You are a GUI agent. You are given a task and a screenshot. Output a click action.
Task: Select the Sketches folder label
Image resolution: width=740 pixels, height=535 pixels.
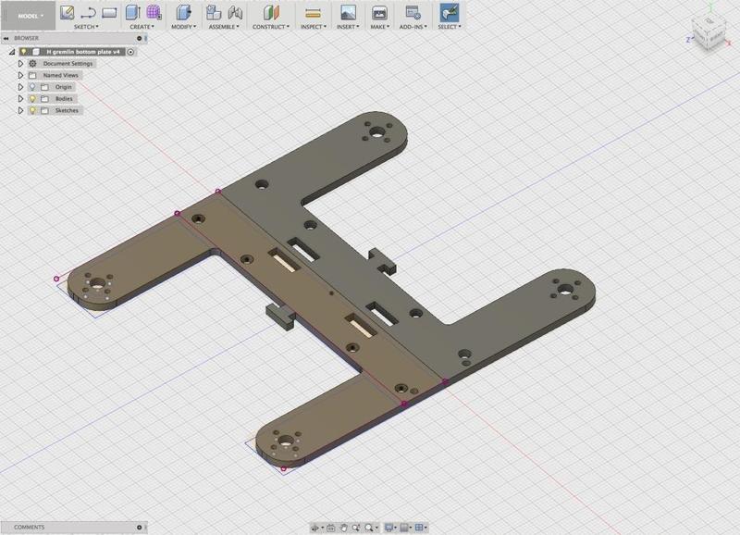point(67,110)
